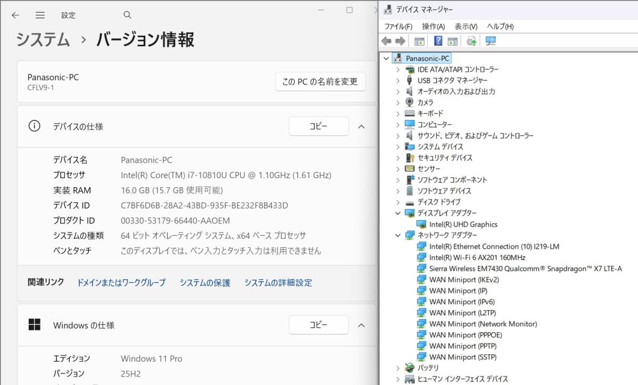
Task: Collapse the デバイスの仕様 section chevron
Action: [362, 127]
